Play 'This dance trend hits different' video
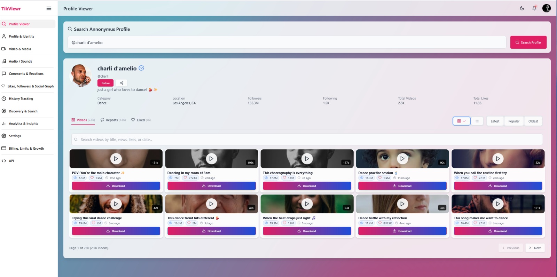The height and width of the screenshot is (277, 557). 211,204
